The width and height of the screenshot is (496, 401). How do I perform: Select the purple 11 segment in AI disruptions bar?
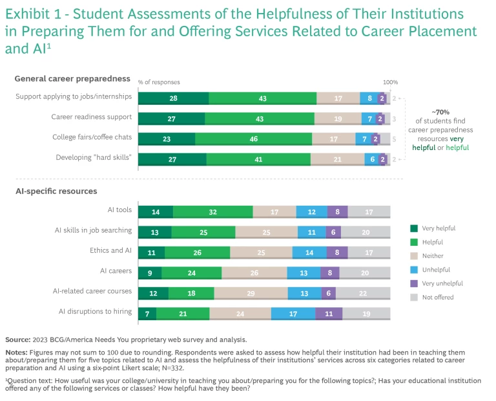click(x=329, y=313)
